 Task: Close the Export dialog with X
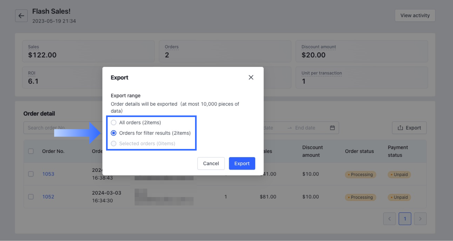point(251,77)
